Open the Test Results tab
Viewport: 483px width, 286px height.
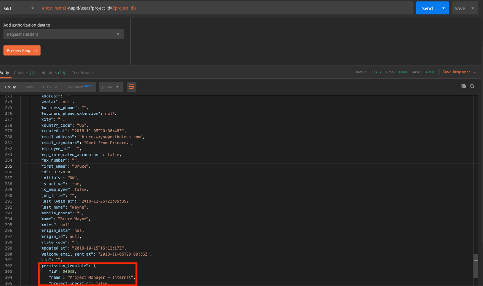[x=83, y=73]
